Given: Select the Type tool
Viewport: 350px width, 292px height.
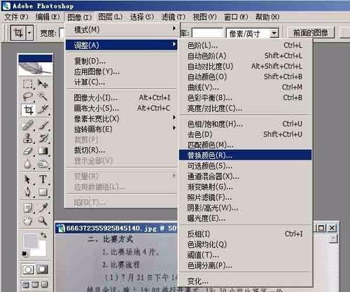Looking at the screenshot, I should point(43,179).
